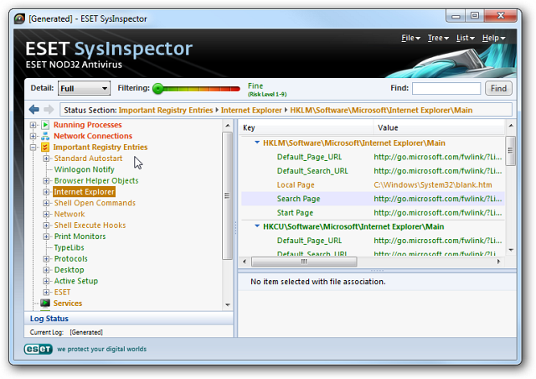Image resolution: width=536 pixels, height=379 pixels.
Task: Select Network Connections in tree
Action: click(93, 136)
